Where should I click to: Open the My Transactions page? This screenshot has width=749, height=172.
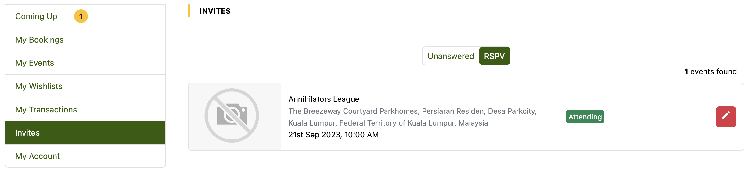coord(46,110)
